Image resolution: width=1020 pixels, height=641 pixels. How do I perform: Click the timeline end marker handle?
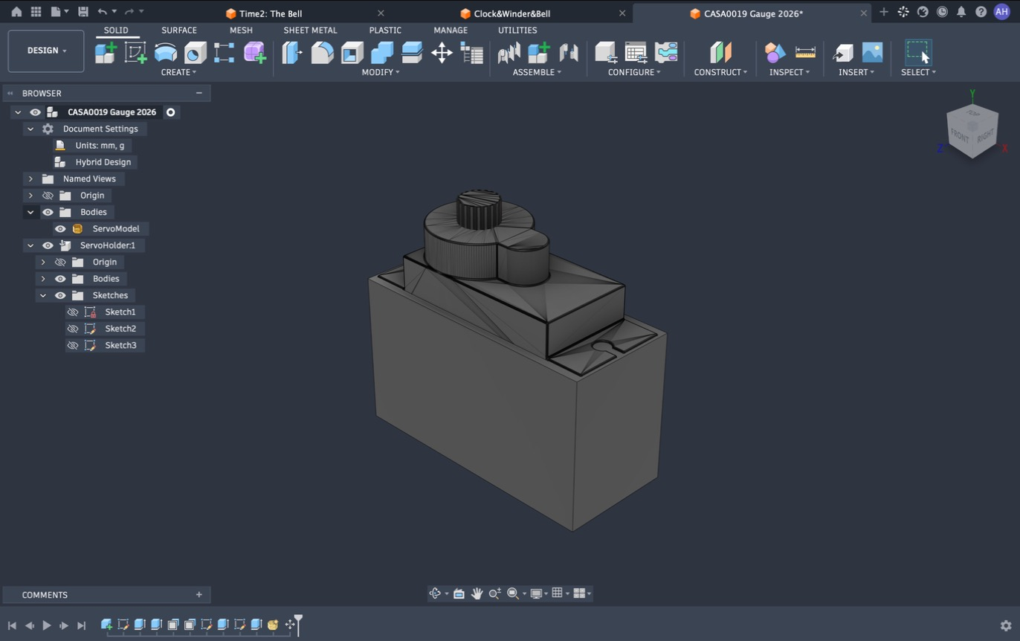[x=298, y=625]
